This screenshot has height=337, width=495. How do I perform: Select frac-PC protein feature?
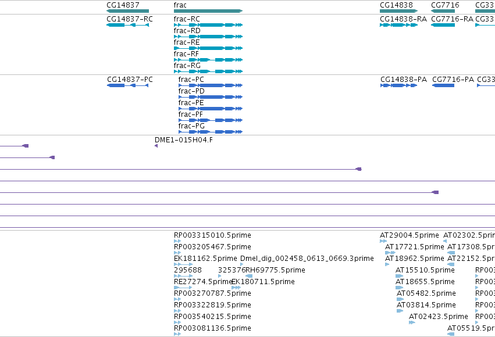click(211, 85)
